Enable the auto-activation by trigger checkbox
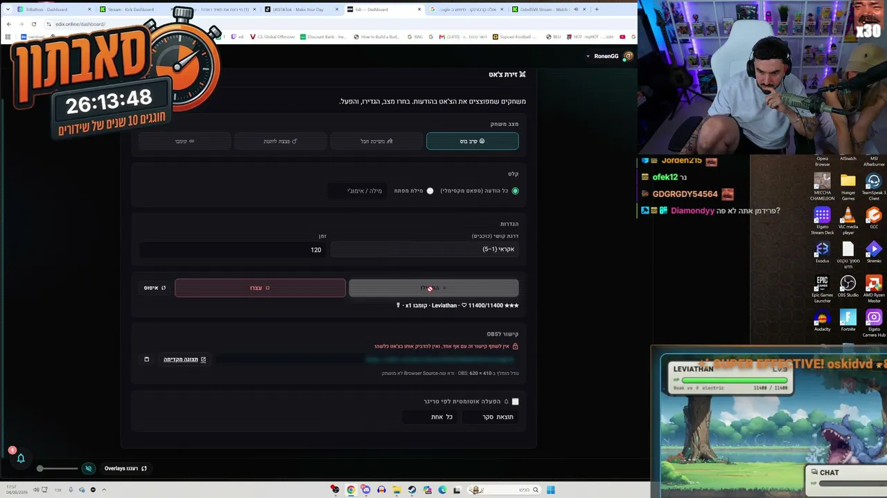The image size is (887, 498). (515, 401)
